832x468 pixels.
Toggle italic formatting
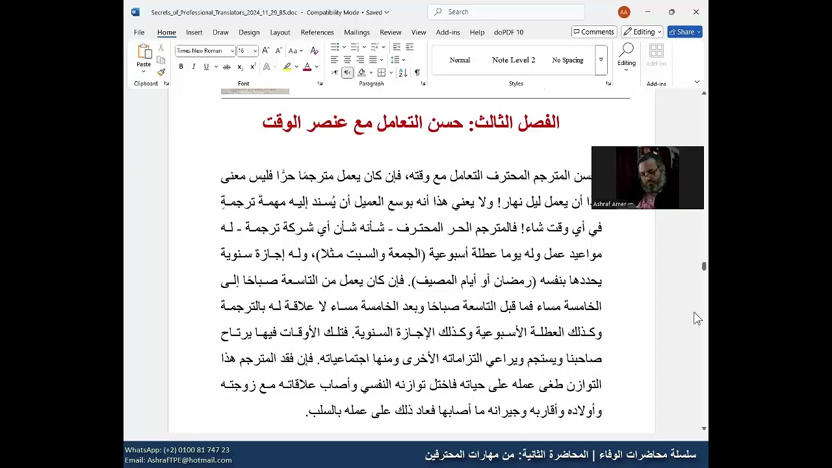(x=194, y=67)
